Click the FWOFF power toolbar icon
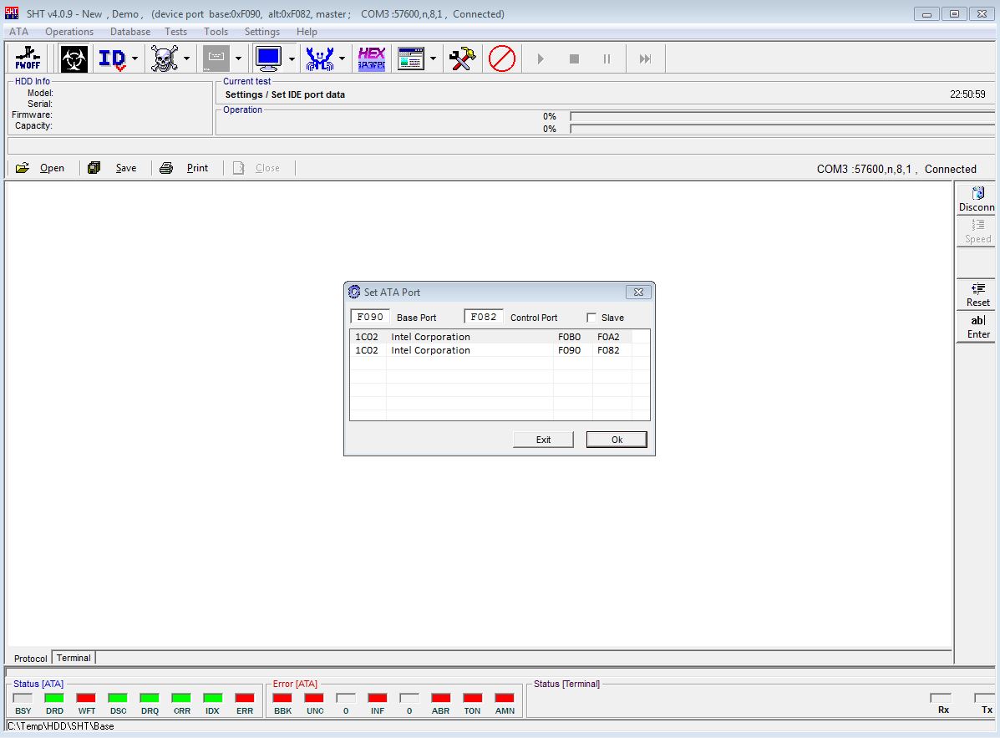The height and width of the screenshot is (738, 1000). [28, 58]
